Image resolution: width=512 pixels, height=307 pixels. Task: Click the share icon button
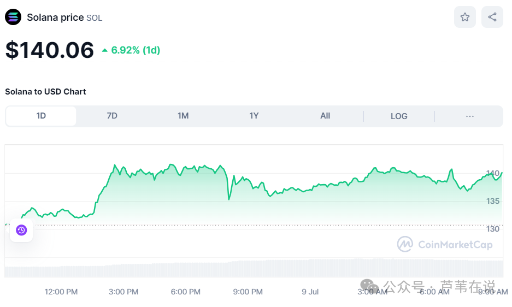point(492,17)
